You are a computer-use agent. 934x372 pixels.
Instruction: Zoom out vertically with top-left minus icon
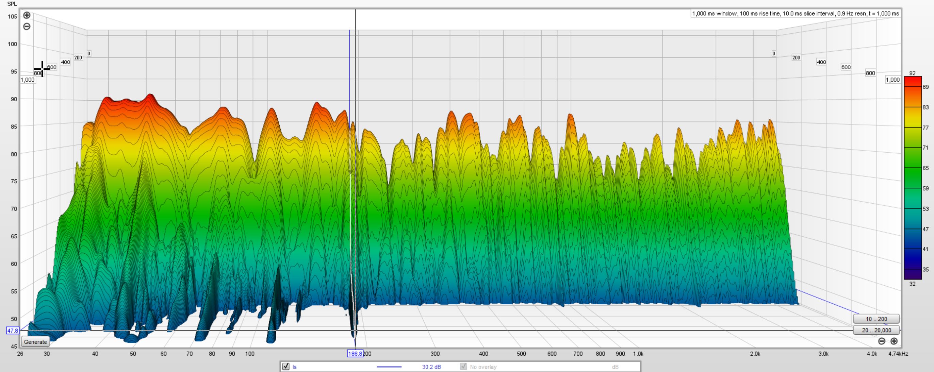click(x=27, y=27)
